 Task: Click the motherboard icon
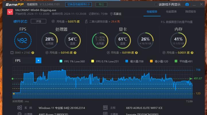tap(105, 108)
